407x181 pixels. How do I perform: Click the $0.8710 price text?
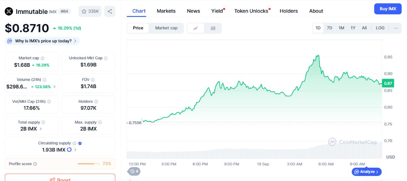pyautogui.click(x=27, y=28)
